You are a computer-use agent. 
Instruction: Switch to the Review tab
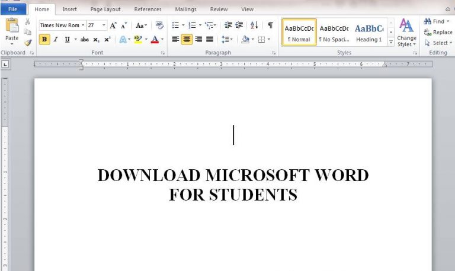219,9
